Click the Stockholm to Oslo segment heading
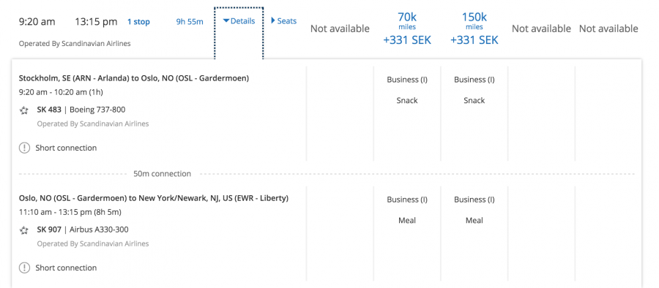The image size is (659, 288). [x=134, y=78]
